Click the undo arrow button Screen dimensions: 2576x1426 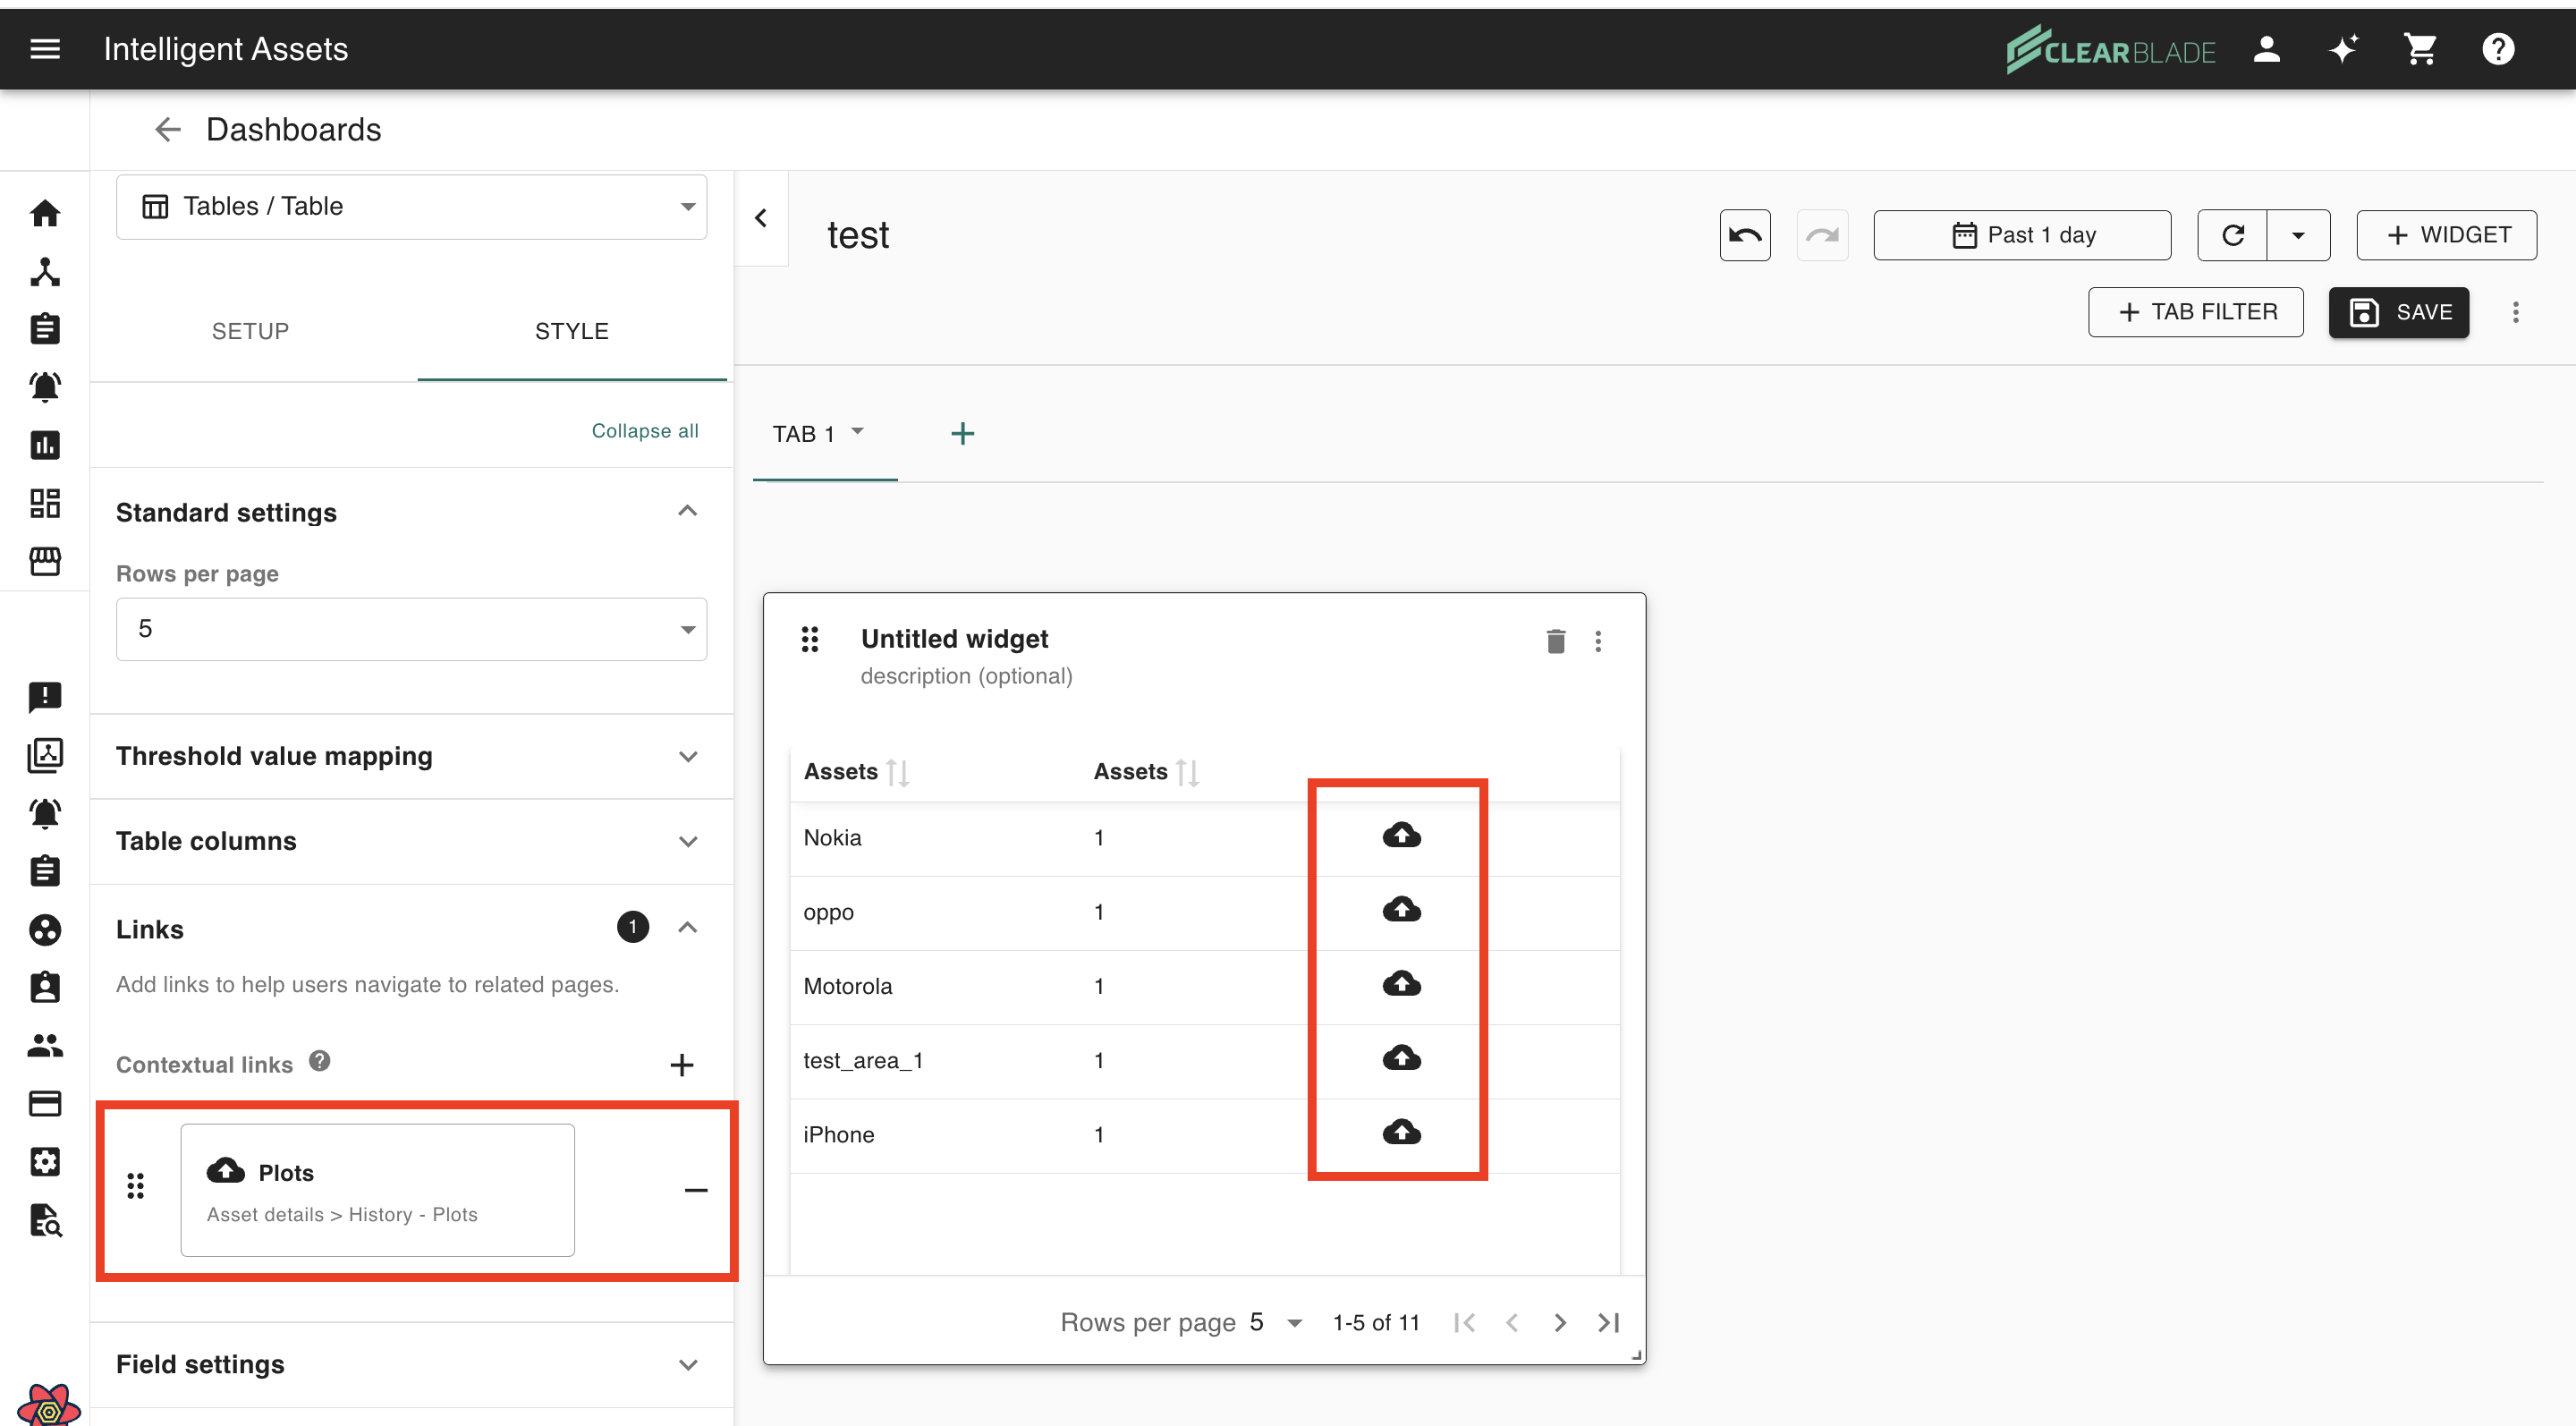1744,235
